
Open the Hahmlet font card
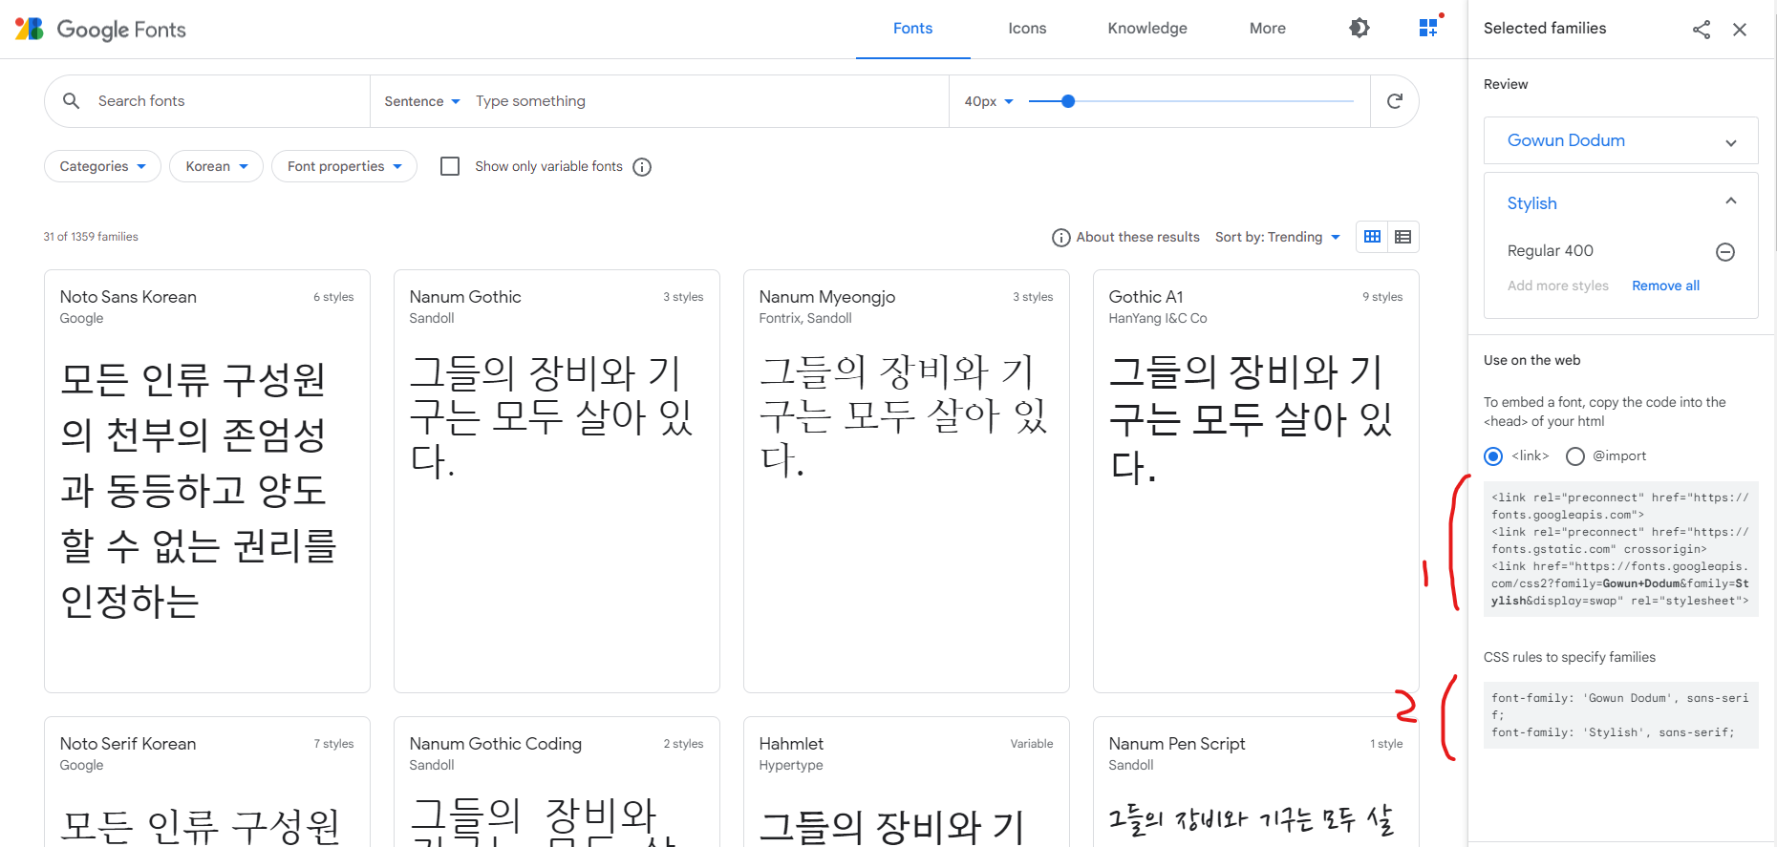[906, 781]
